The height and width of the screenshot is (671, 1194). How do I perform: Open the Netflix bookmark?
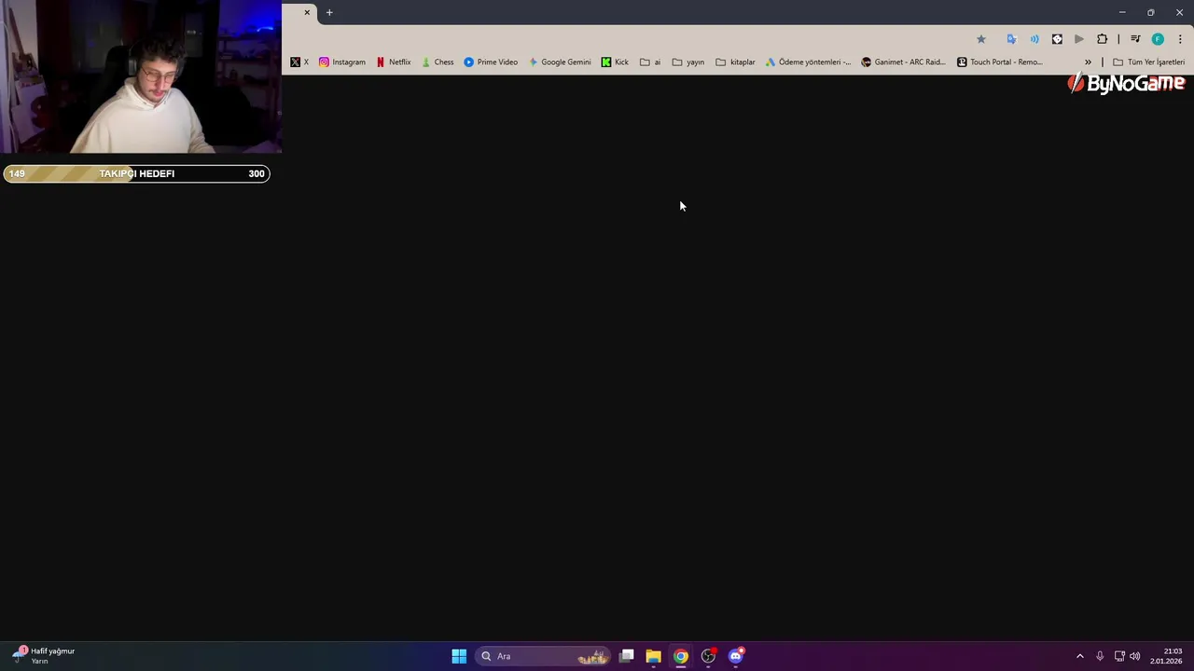[394, 62]
